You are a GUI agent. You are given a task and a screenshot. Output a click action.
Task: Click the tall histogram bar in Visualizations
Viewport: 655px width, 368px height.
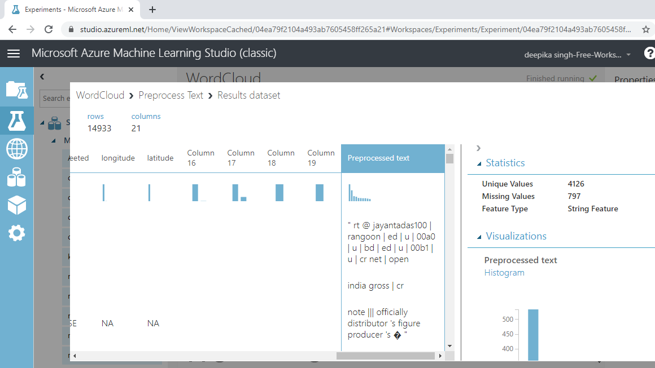point(533,335)
